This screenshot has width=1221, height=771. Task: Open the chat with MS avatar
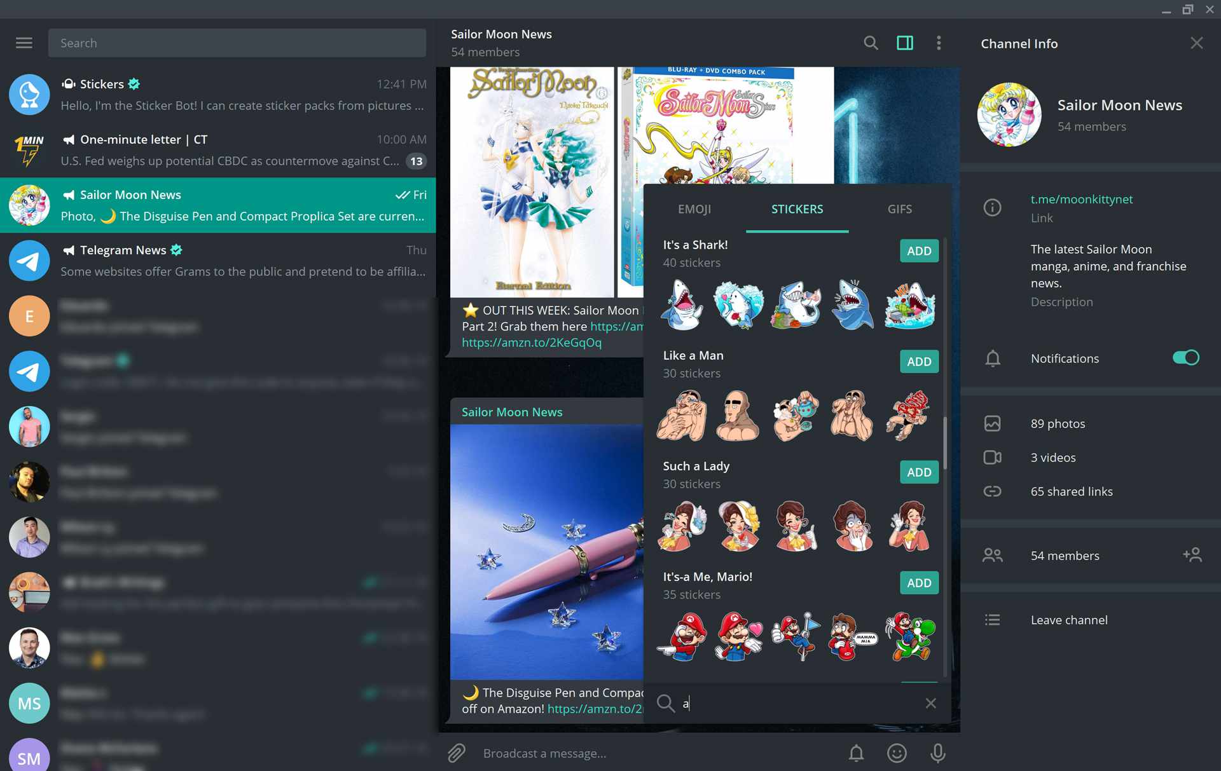point(217,703)
